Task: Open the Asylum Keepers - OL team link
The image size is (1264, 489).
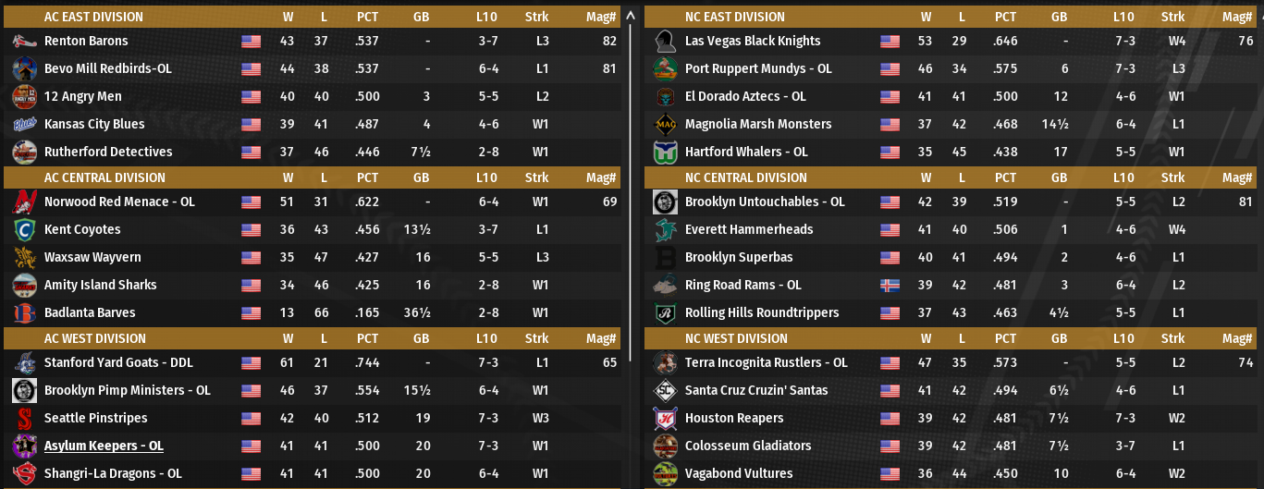Action: point(104,446)
